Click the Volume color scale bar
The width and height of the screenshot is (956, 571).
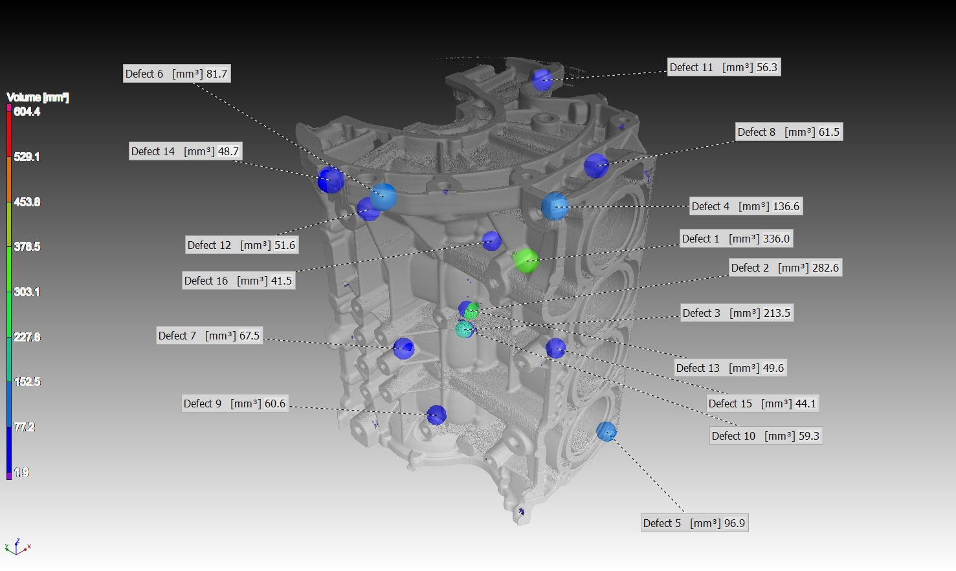[x=9, y=292]
